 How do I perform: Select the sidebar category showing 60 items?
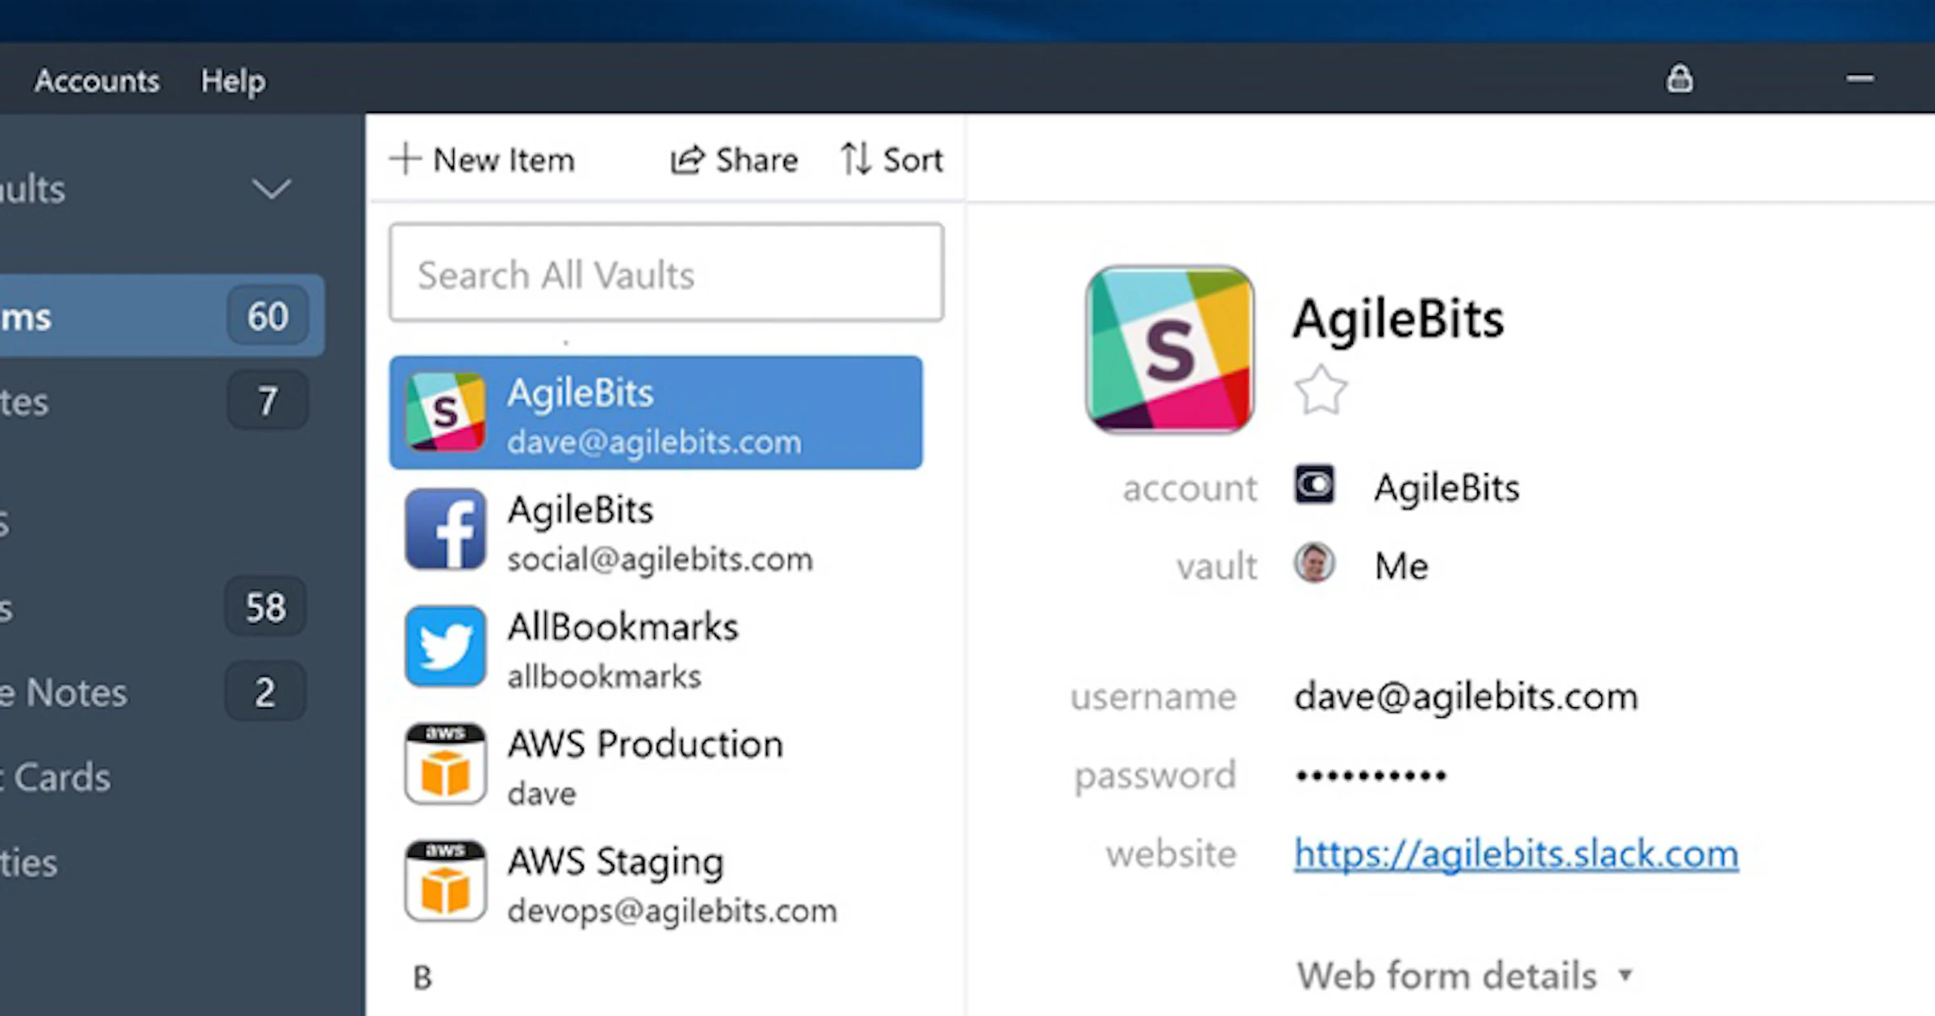[161, 315]
